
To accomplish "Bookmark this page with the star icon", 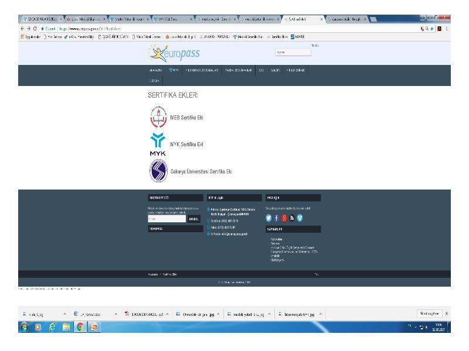I will click(431, 29).
